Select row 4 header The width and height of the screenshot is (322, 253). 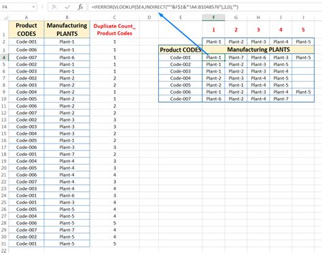pos(4,58)
